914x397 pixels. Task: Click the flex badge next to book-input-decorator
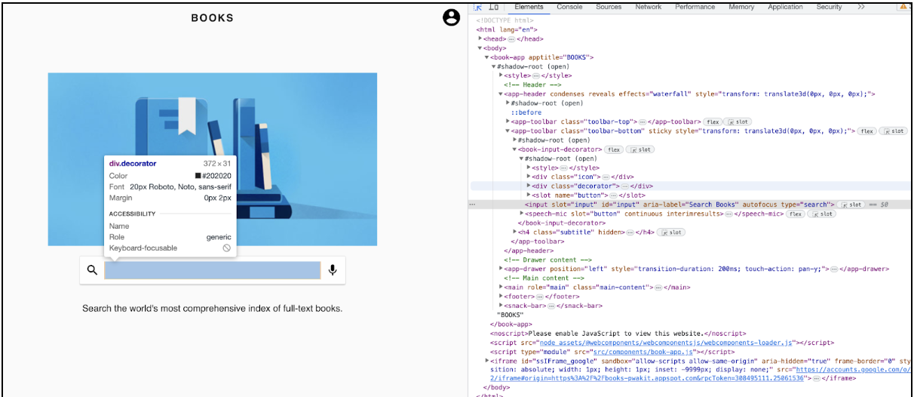tap(614, 149)
